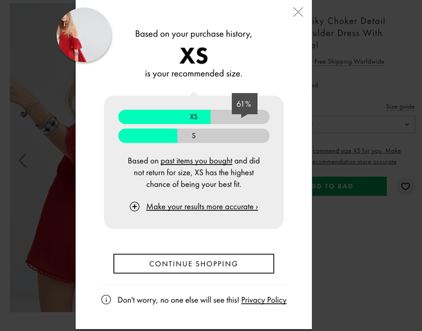
Task: Open past items you bought link
Action: click(196, 161)
